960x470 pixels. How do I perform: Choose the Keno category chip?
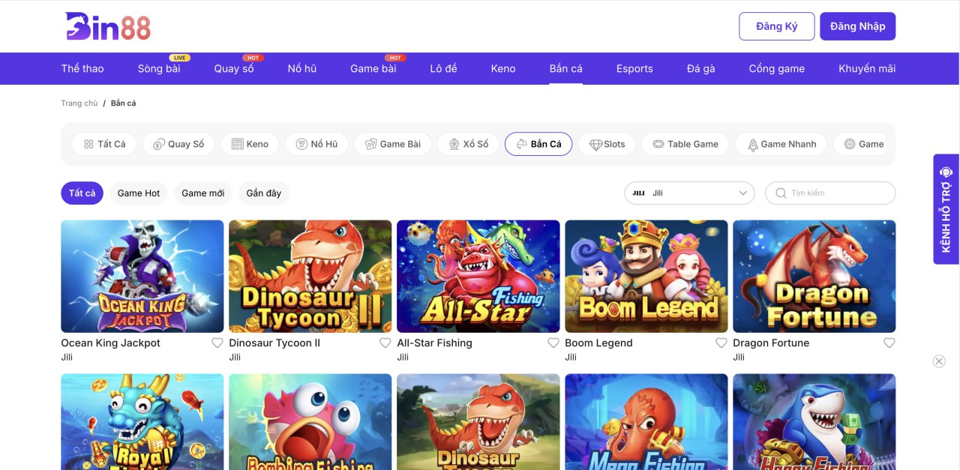coord(250,144)
